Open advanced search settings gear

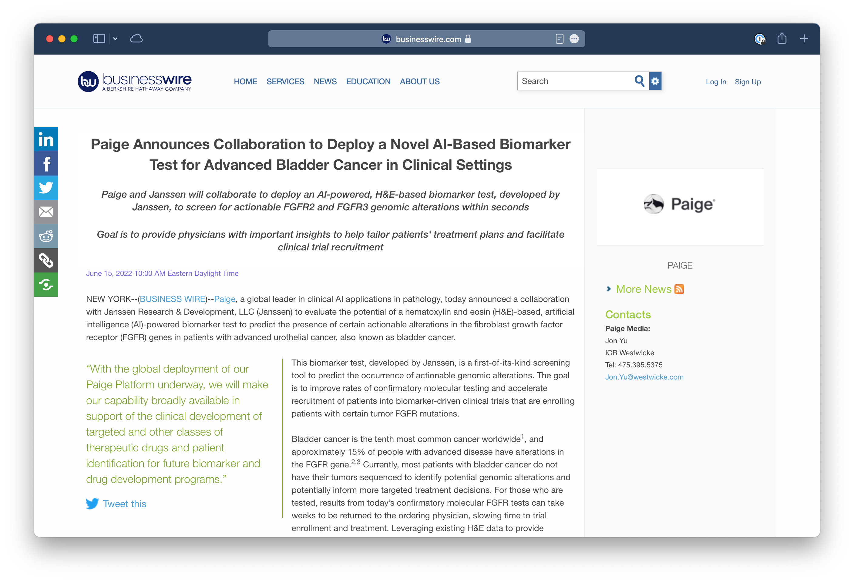(x=655, y=81)
